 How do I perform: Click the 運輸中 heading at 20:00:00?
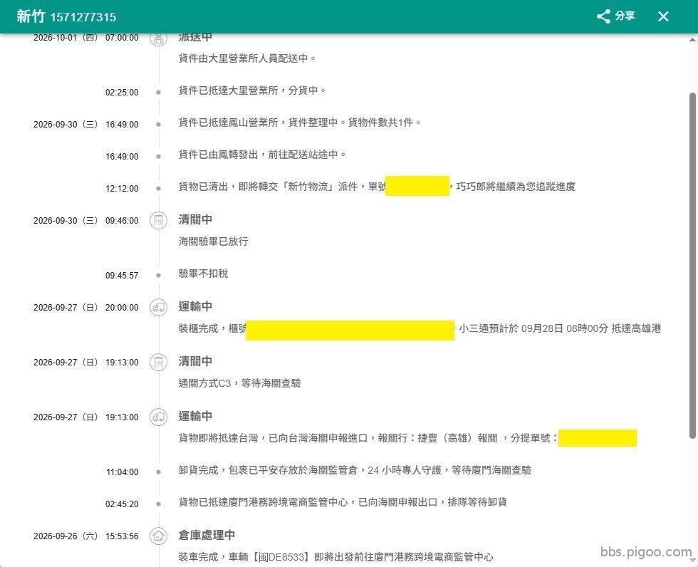195,306
